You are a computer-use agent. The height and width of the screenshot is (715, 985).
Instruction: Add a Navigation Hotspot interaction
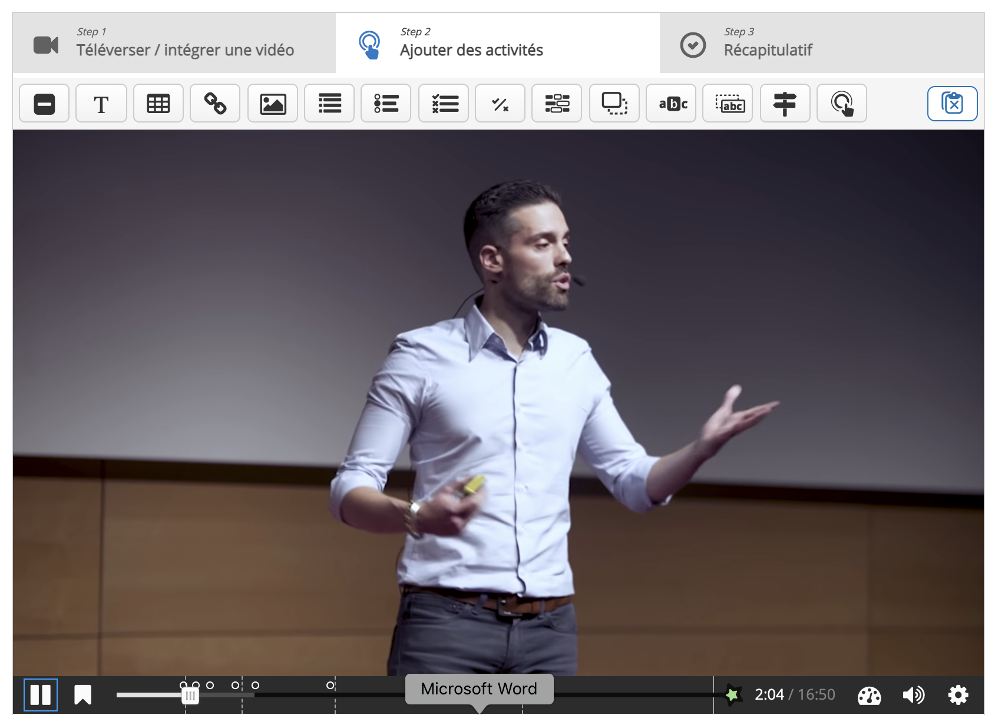[x=841, y=104]
